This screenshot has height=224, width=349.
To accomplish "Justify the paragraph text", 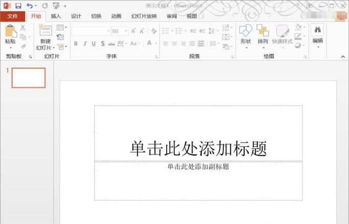I will [192, 44].
